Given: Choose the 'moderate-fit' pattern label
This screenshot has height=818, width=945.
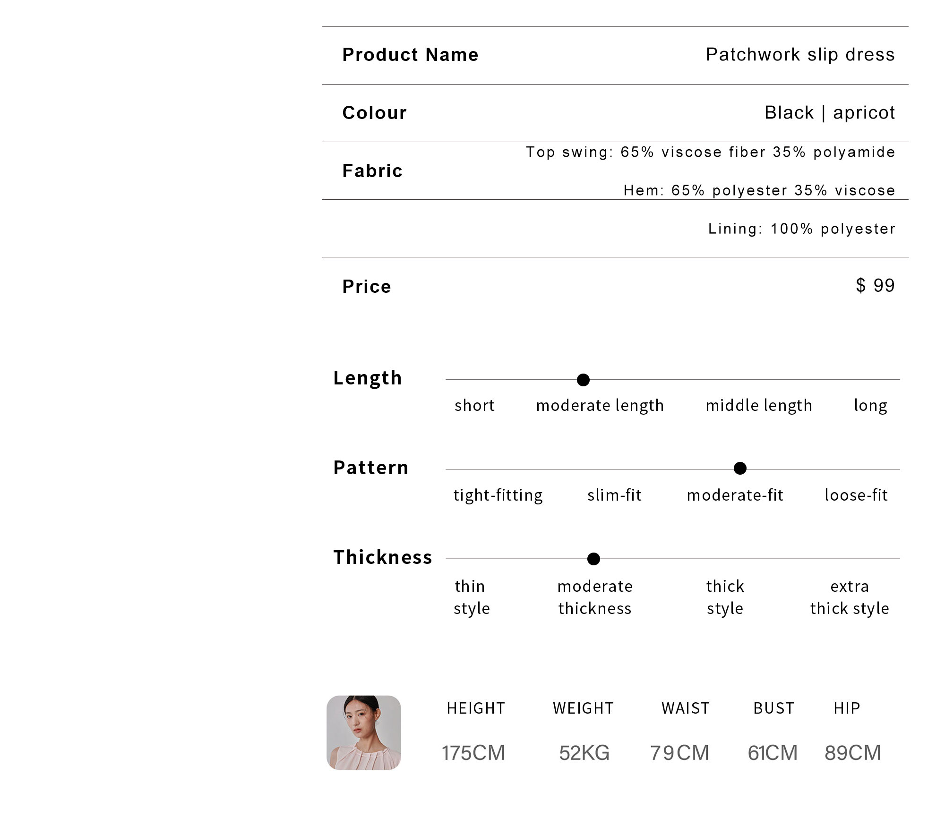Looking at the screenshot, I should (x=735, y=495).
